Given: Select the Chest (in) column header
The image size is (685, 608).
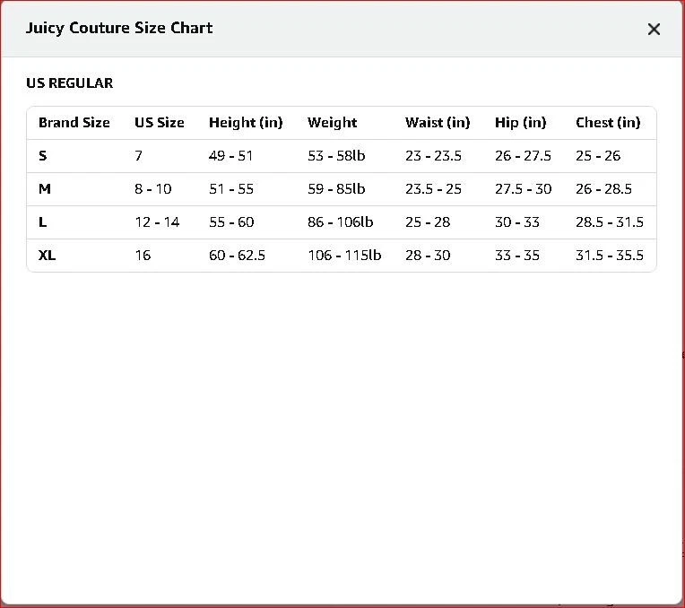Looking at the screenshot, I should coord(608,123).
